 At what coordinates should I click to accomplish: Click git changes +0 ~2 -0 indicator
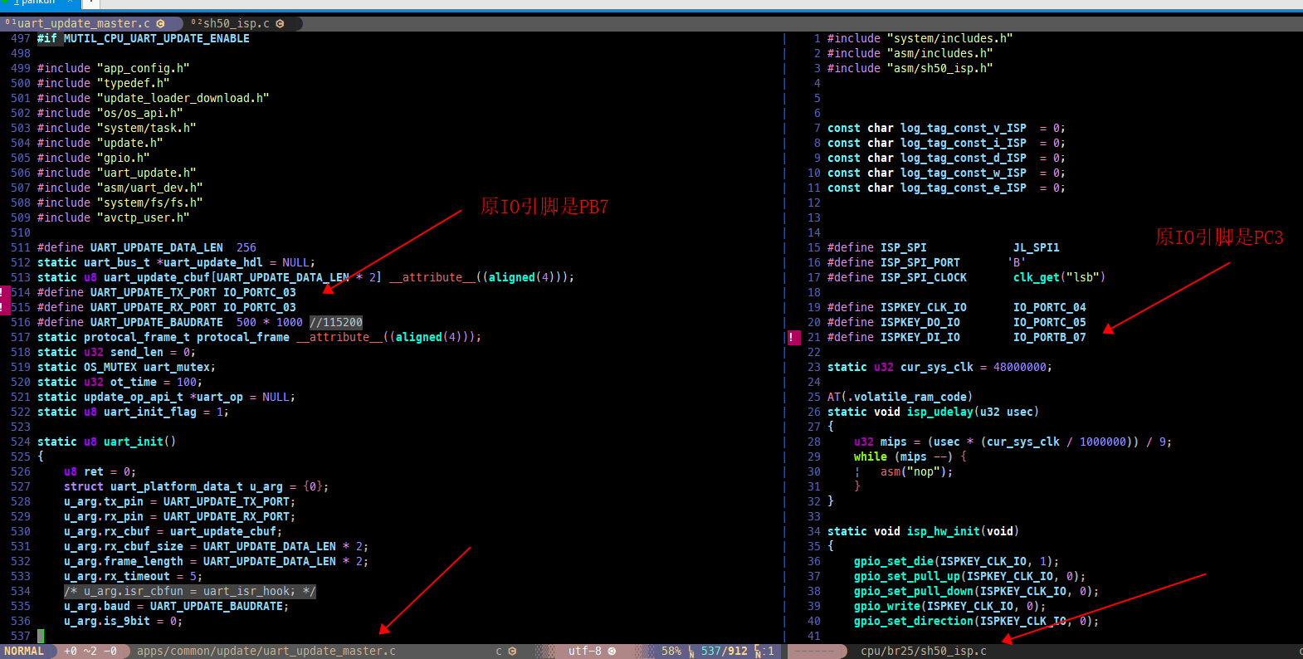coord(90,652)
